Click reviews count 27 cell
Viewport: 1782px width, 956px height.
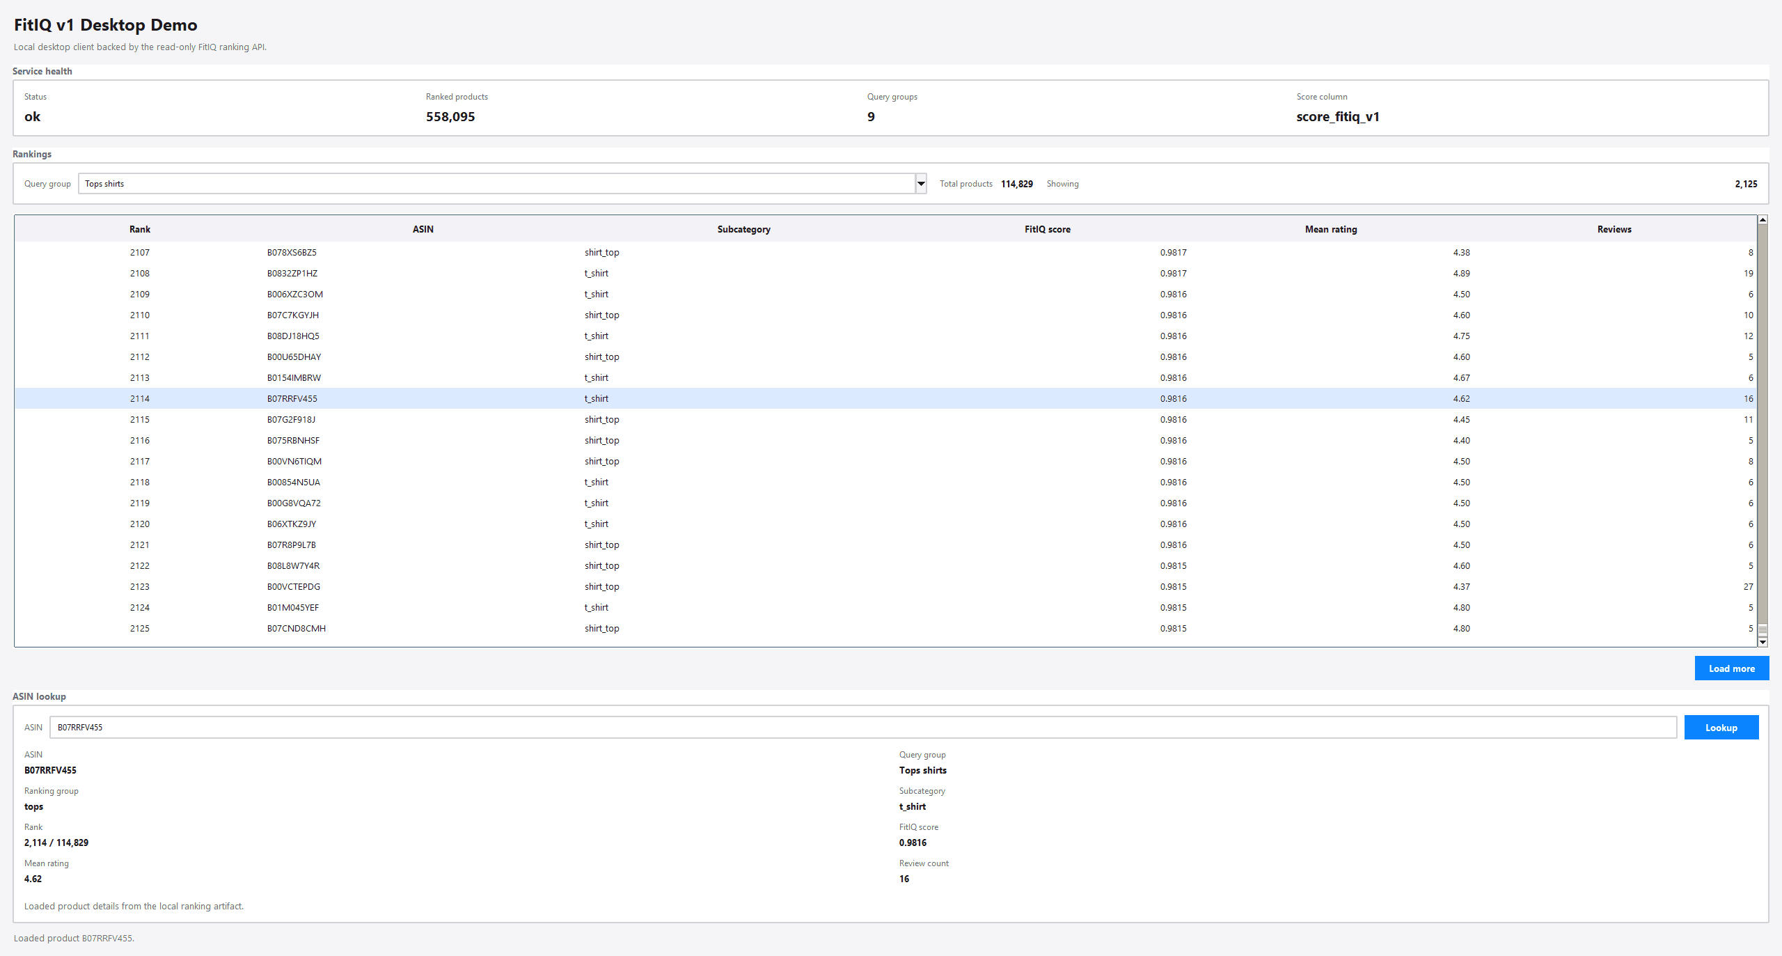(x=1748, y=586)
